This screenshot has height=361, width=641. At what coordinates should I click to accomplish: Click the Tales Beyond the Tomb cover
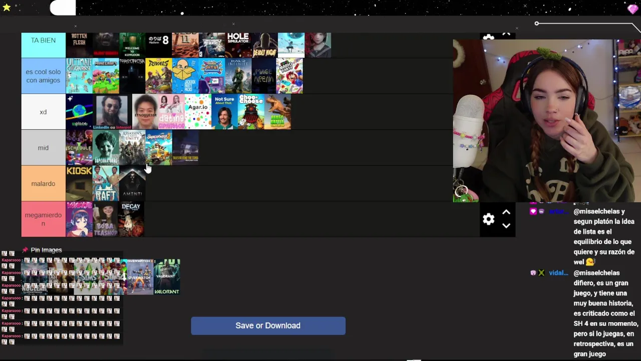click(185, 148)
